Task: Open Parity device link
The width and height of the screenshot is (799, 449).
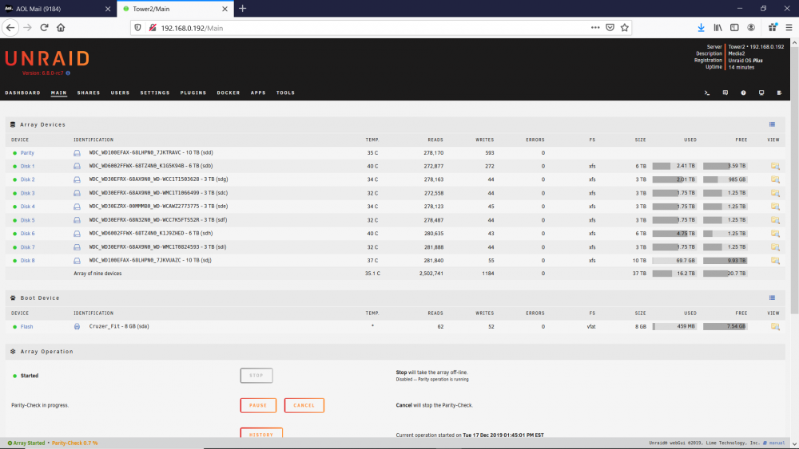Action: tap(27, 153)
